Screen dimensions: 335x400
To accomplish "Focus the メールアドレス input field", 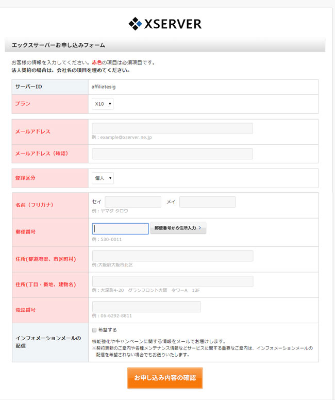I will click(172, 128).
